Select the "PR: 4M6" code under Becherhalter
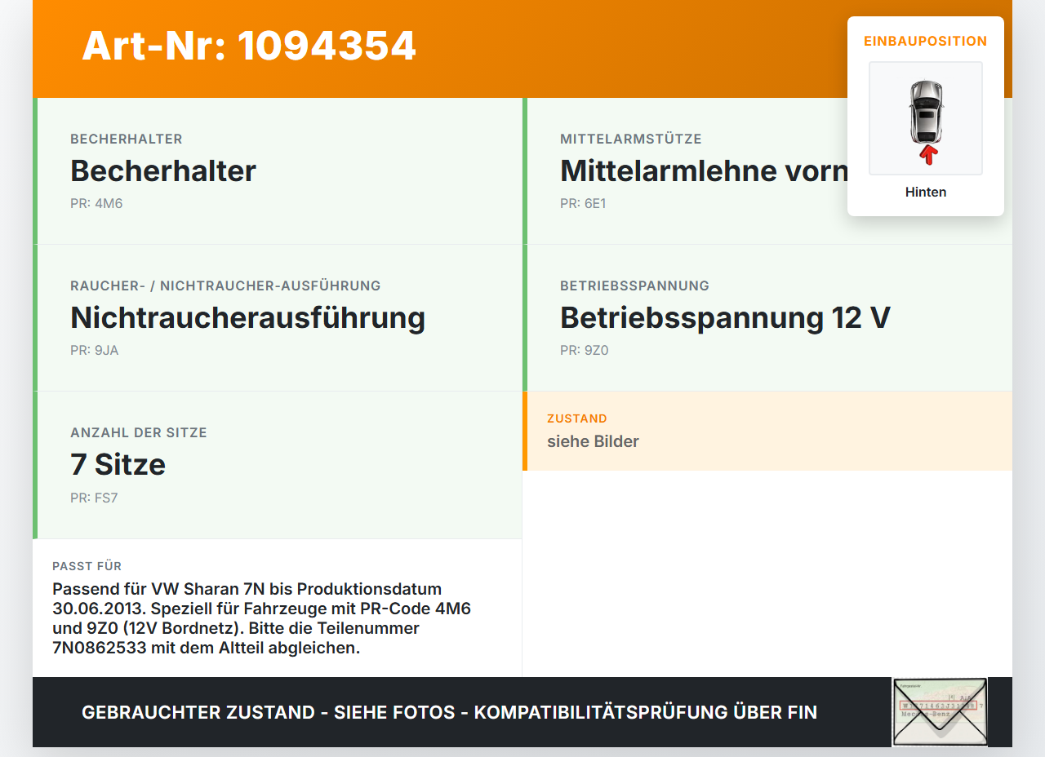Viewport: 1045px width, 757px height. click(x=96, y=204)
